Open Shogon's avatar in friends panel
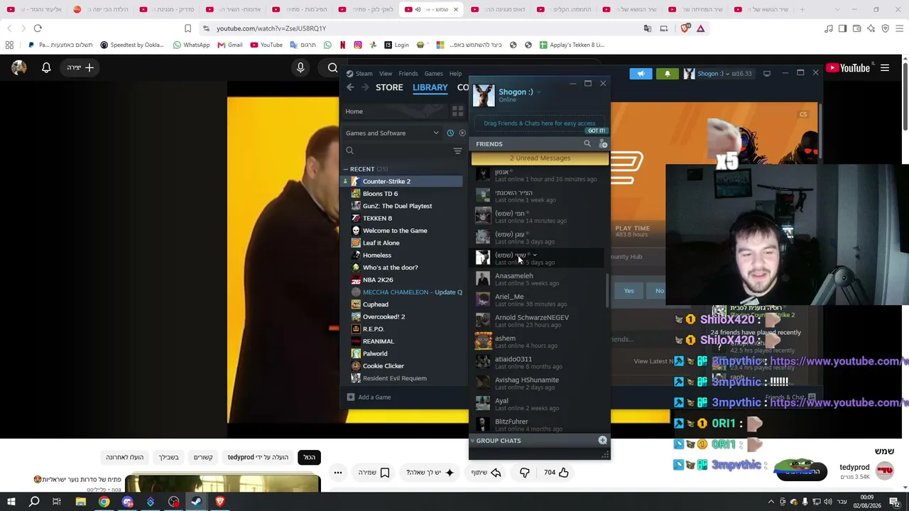Viewport: 909px width, 511px height. coord(484,95)
